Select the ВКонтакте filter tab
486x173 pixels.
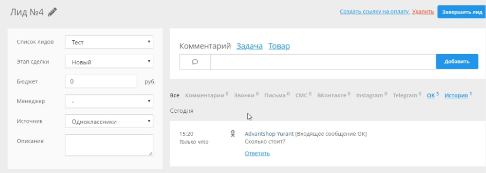coord(334,95)
